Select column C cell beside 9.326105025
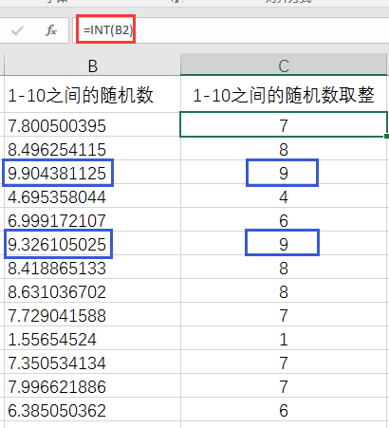Image resolution: width=389 pixels, height=428 pixels. click(x=284, y=244)
